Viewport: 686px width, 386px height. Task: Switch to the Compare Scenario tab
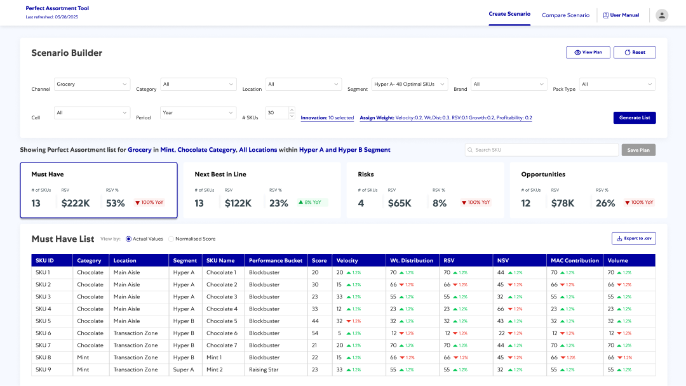(x=565, y=15)
